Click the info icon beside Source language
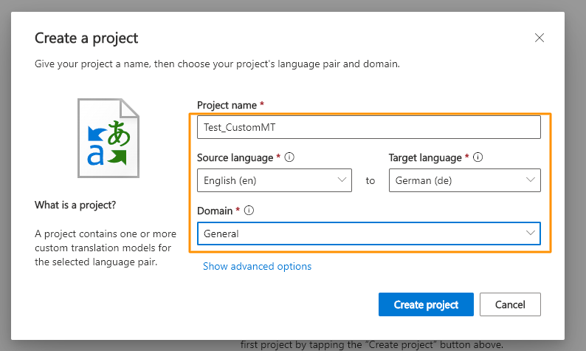Screen dimensions: 586x351 (x=290, y=157)
